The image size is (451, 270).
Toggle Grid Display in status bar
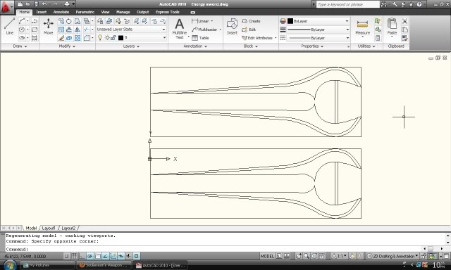(75, 256)
